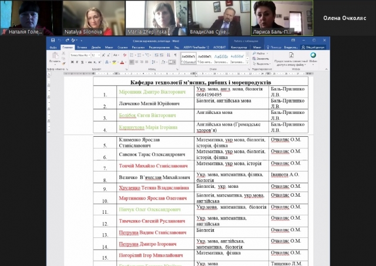Click the Webex icon in the ribbon

(x=313, y=56)
